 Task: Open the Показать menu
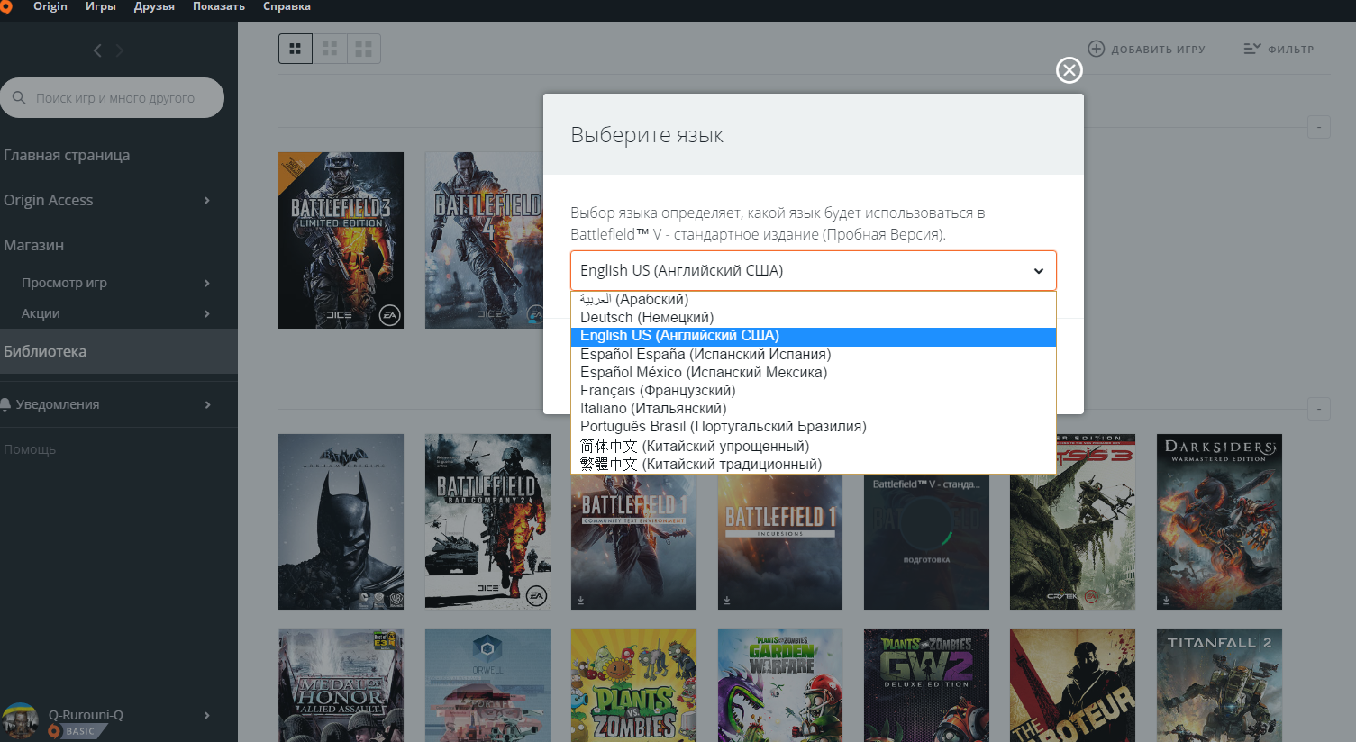point(219,6)
